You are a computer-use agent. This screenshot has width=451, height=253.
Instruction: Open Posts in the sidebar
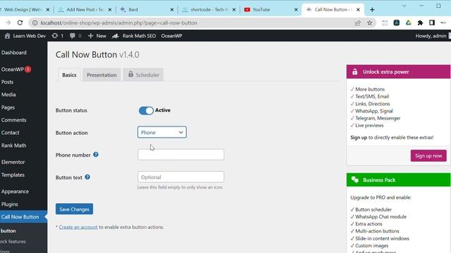[x=7, y=82]
